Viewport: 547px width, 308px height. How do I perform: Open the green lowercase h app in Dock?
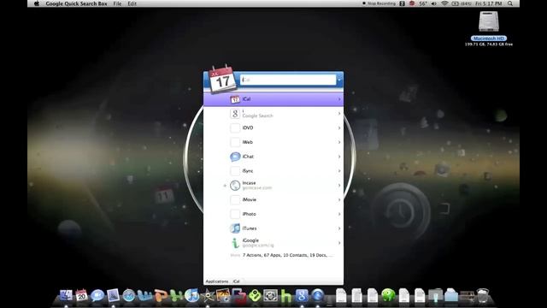point(286,296)
